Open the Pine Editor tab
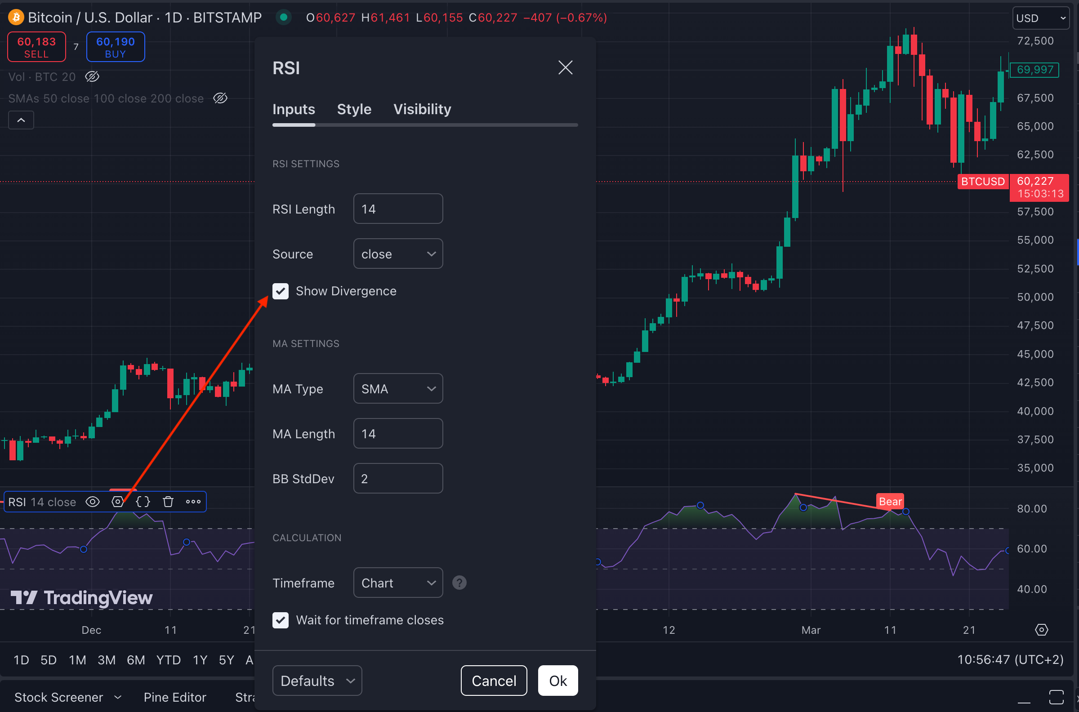The width and height of the screenshot is (1079, 712). 175,698
